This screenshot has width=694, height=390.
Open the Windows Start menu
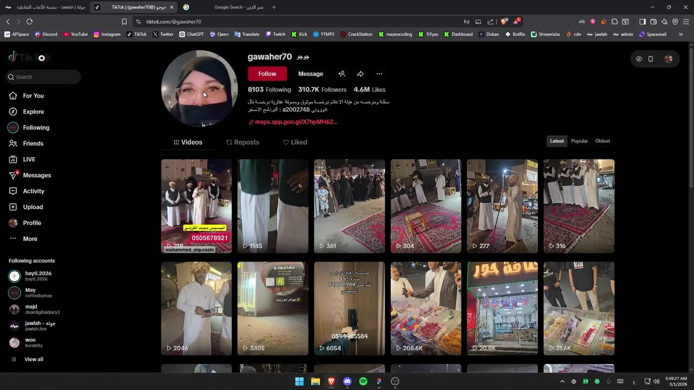pos(299,381)
